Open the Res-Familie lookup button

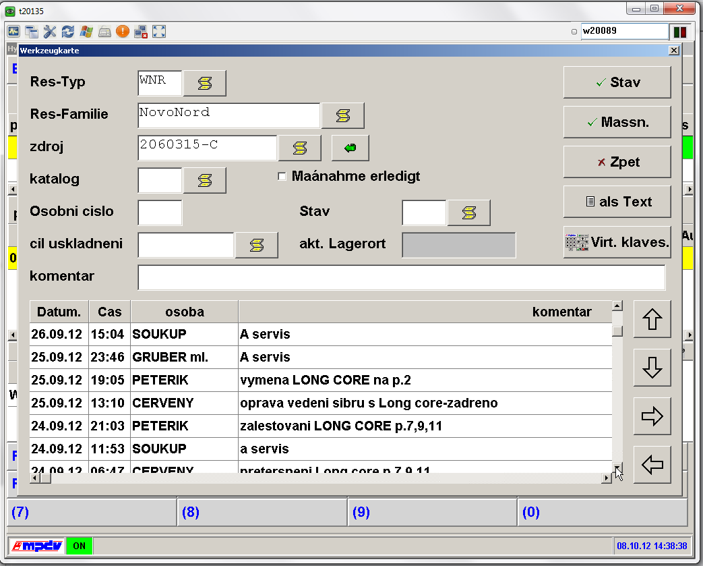(x=343, y=115)
